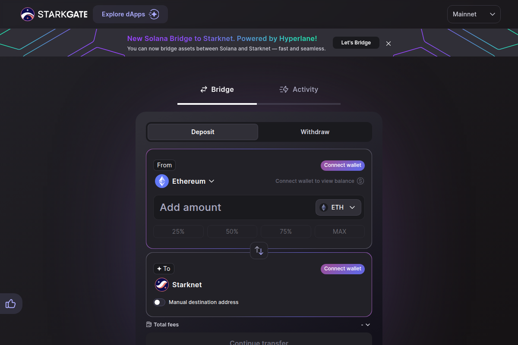The width and height of the screenshot is (518, 345).
Task: Select the 50% amount preset
Action: (x=232, y=231)
